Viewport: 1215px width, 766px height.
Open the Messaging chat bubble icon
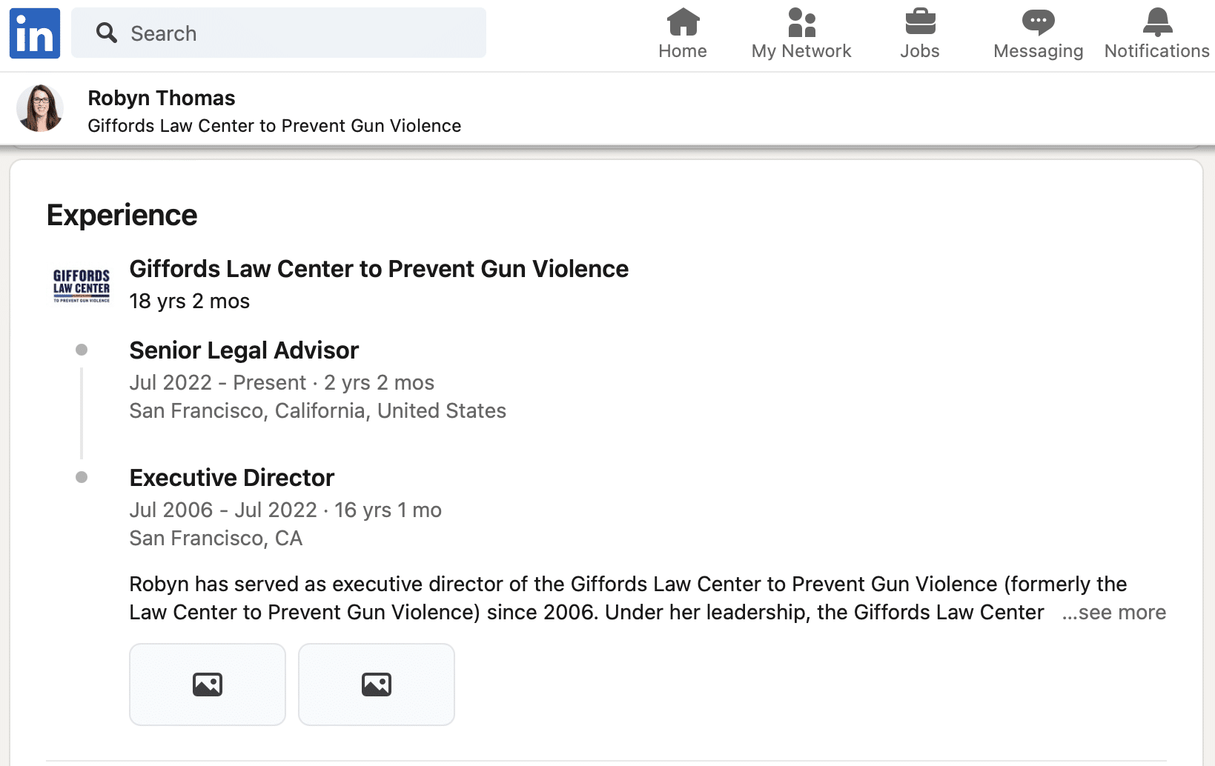[x=1038, y=22]
